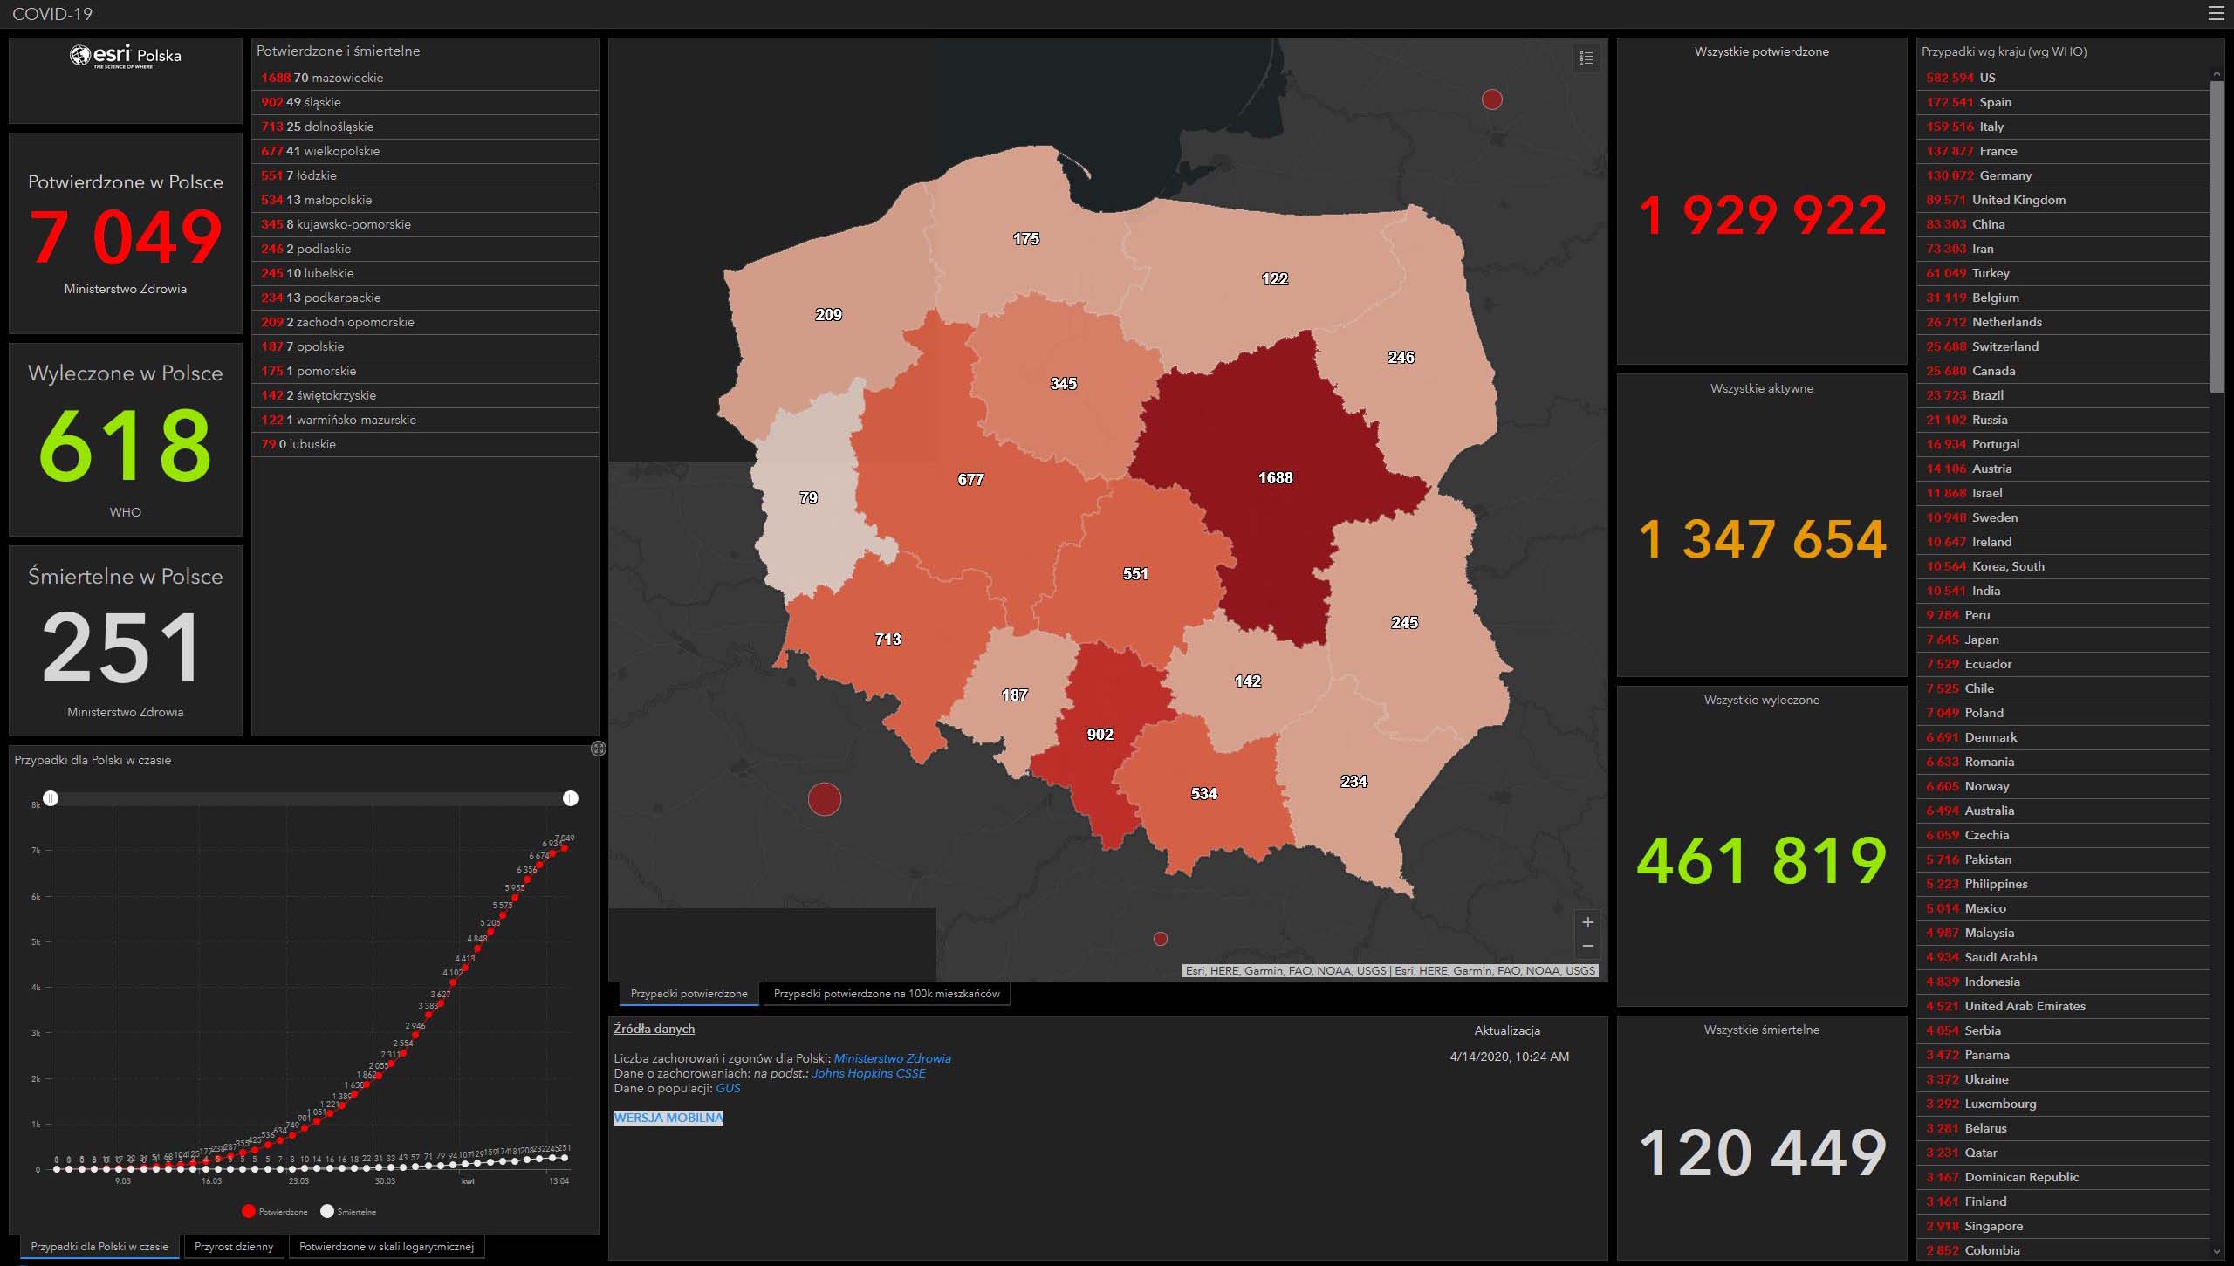Open the Potwierdzone w skali logarytmicznej tab
This screenshot has height=1266, width=2234.
coord(386,1247)
